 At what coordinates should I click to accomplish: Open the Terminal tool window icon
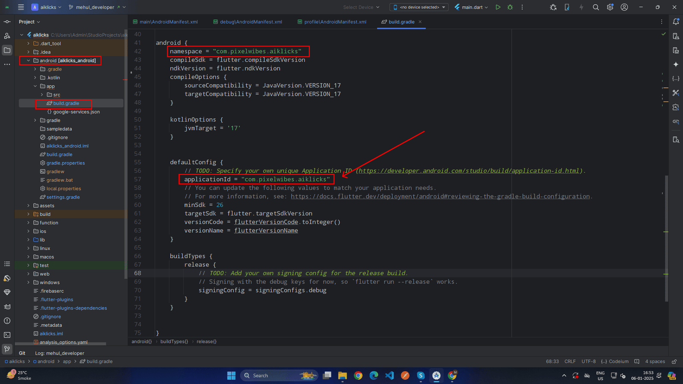click(7, 335)
